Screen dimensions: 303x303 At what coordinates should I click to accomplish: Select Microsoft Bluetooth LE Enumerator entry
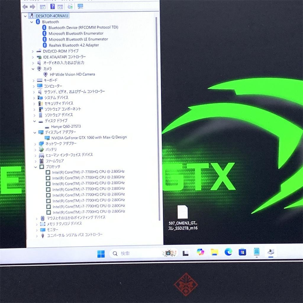click(x=78, y=39)
